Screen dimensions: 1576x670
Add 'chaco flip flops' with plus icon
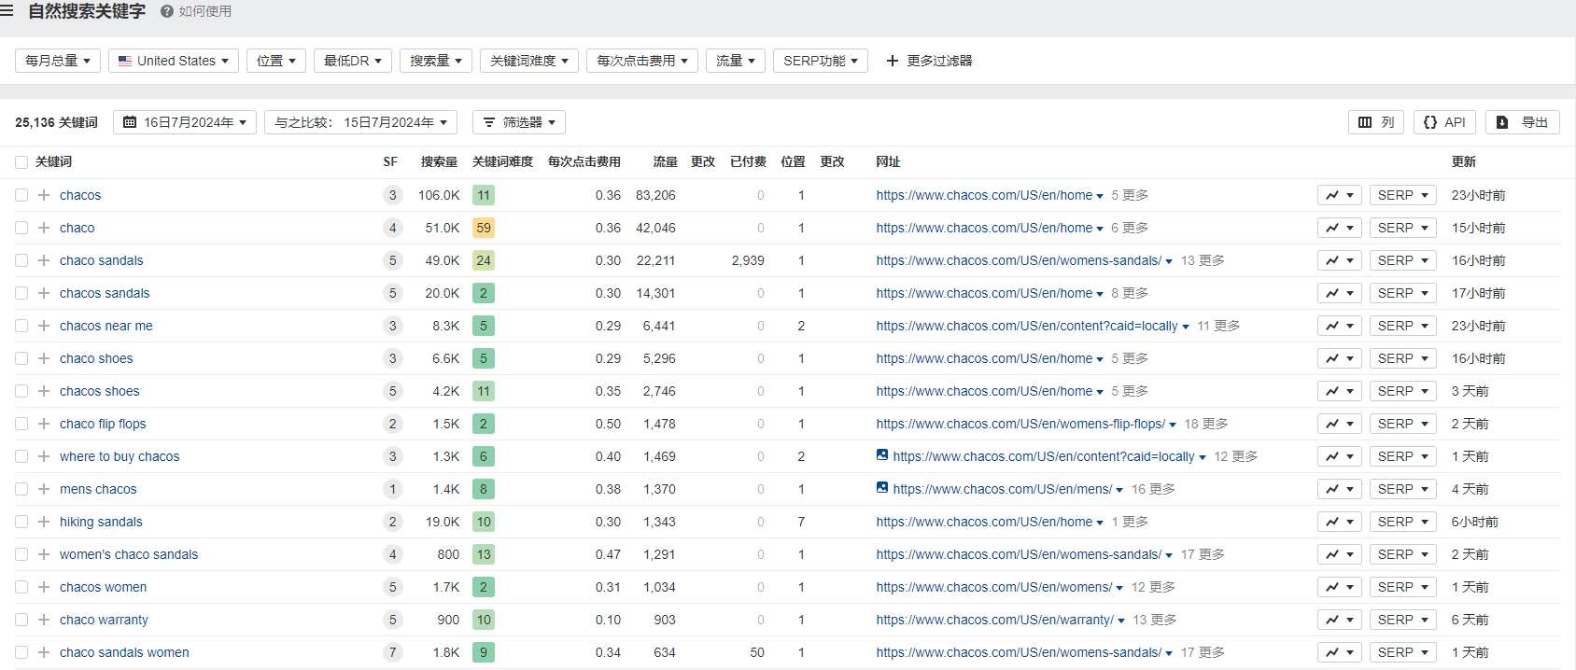pos(44,424)
